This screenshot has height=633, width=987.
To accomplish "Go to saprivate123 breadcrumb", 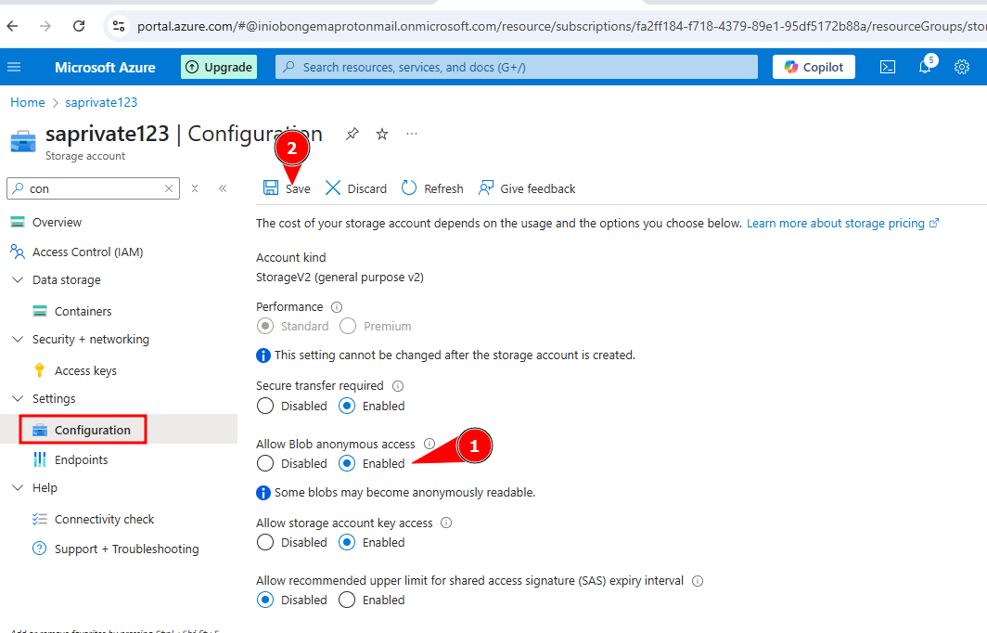I will click(101, 102).
